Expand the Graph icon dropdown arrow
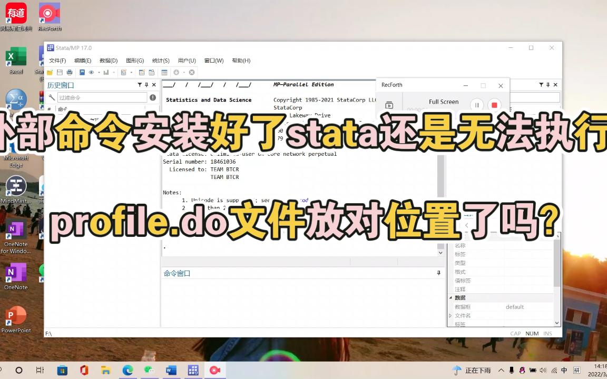This screenshot has height=379, width=607. 113,72
